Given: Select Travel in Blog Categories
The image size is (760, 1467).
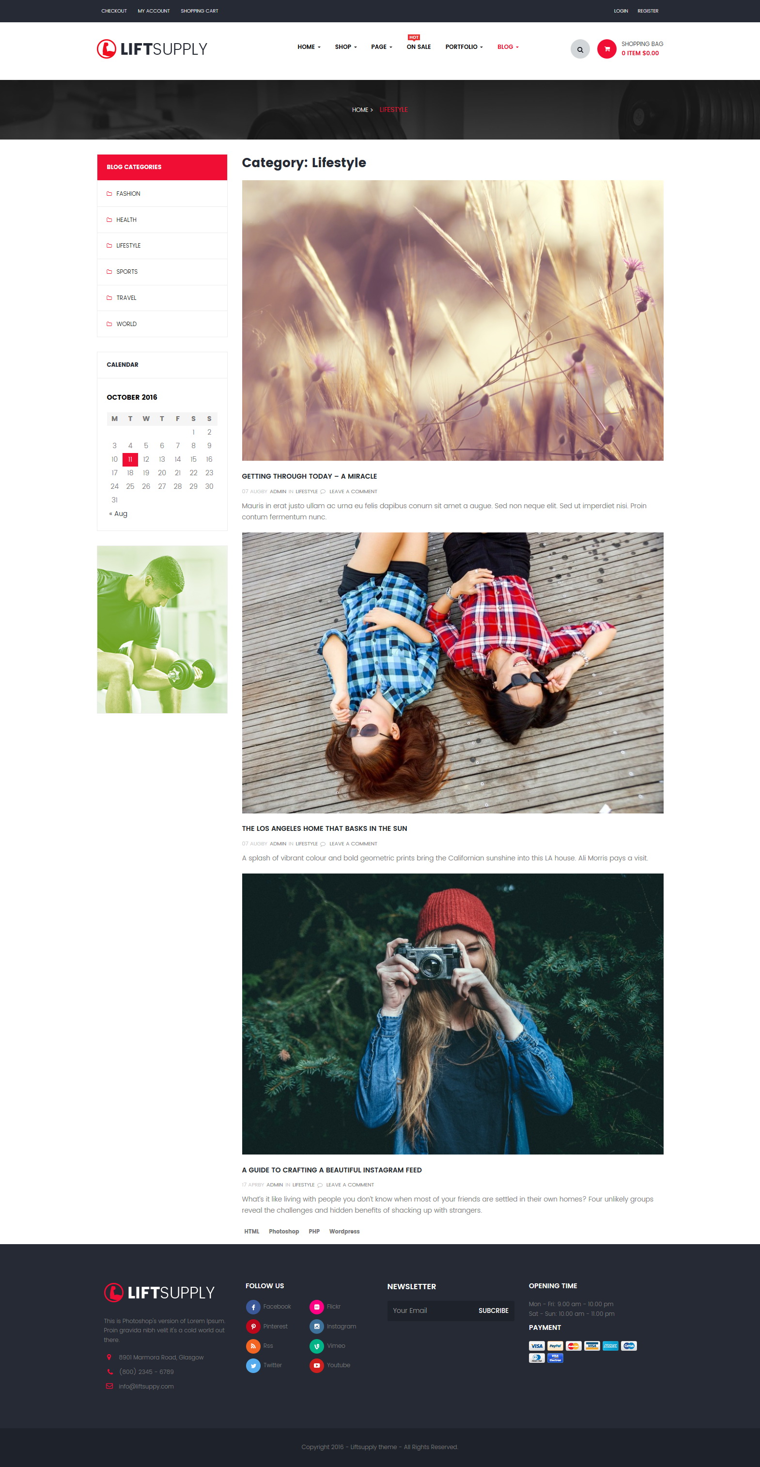Looking at the screenshot, I should [x=162, y=298].
